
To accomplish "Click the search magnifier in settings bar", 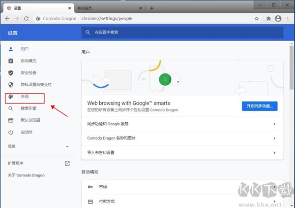I will [x=88, y=32].
